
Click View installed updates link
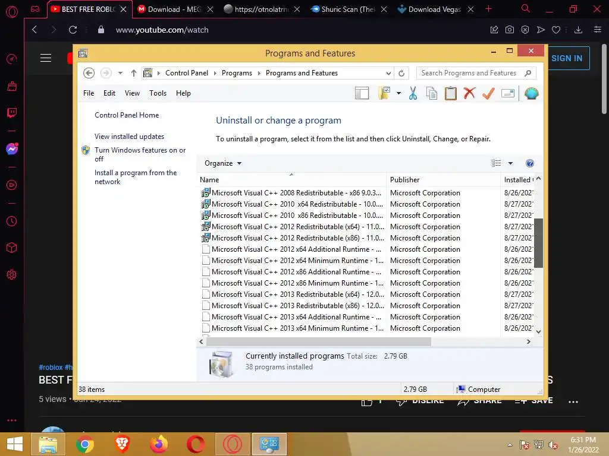(x=129, y=137)
